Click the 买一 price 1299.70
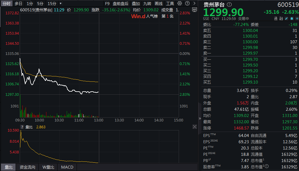 (x=250, y=59)
